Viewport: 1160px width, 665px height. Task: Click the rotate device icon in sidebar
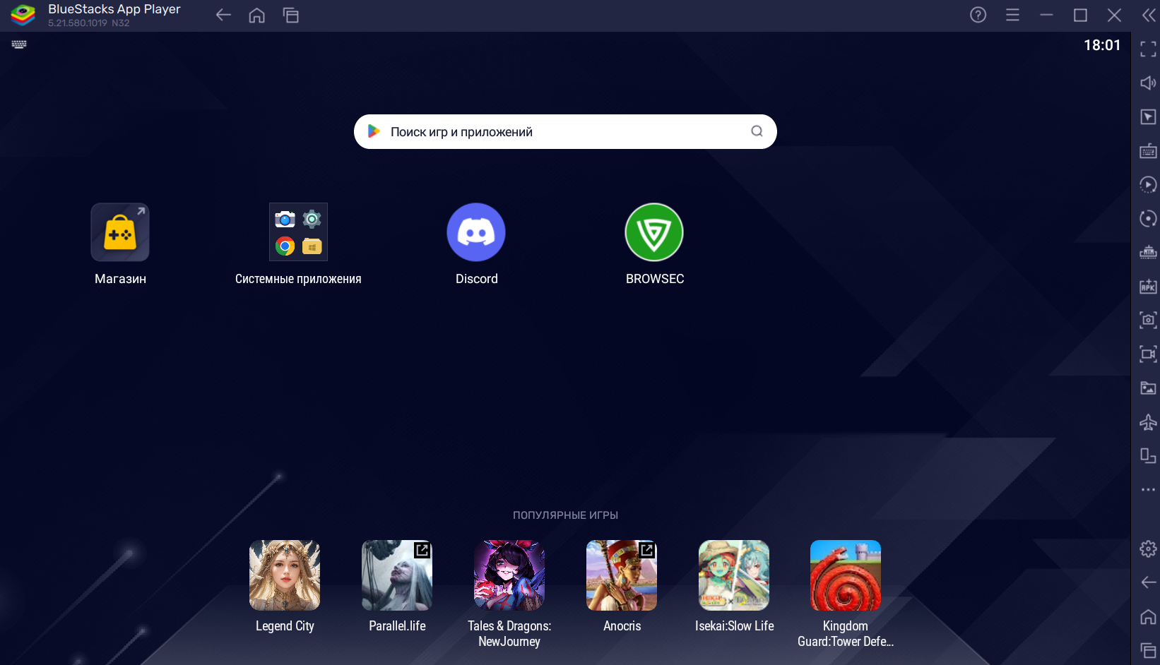1149,455
